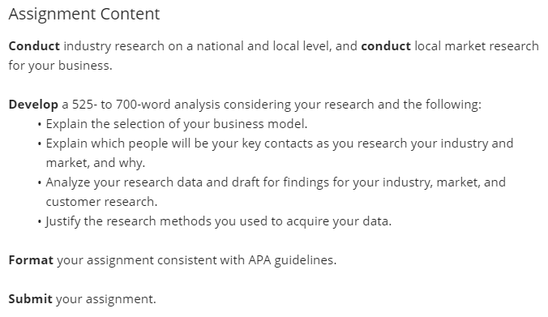Click the Assignment Content heading
This screenshot has width=548, height=317.
tap(84, 15)
